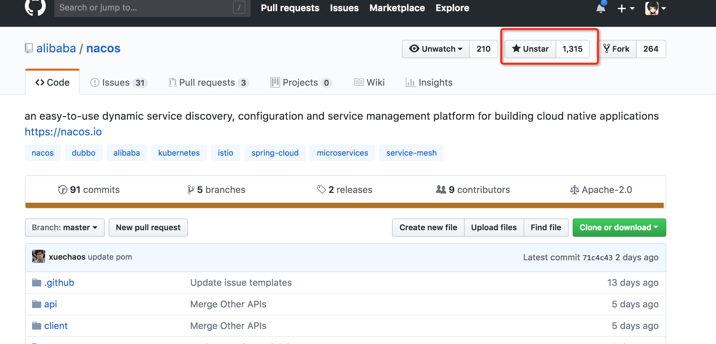Open the microservices topic tag
The height and width of the screenshot is (344, 716).
[x=342, y=153]
